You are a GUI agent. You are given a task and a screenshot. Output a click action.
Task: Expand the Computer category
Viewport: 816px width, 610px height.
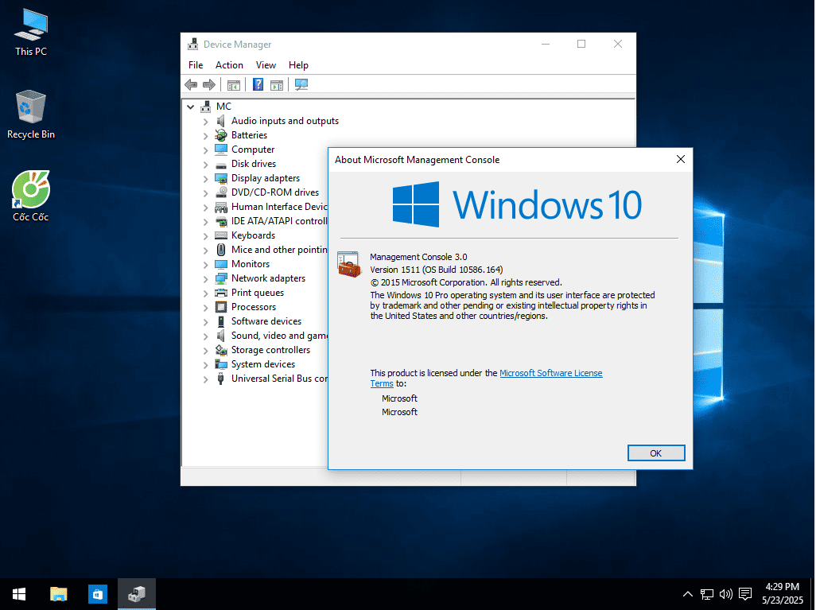point(205,150)
